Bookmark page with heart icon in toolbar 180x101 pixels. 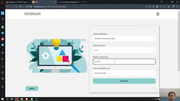tap(164, 7)
